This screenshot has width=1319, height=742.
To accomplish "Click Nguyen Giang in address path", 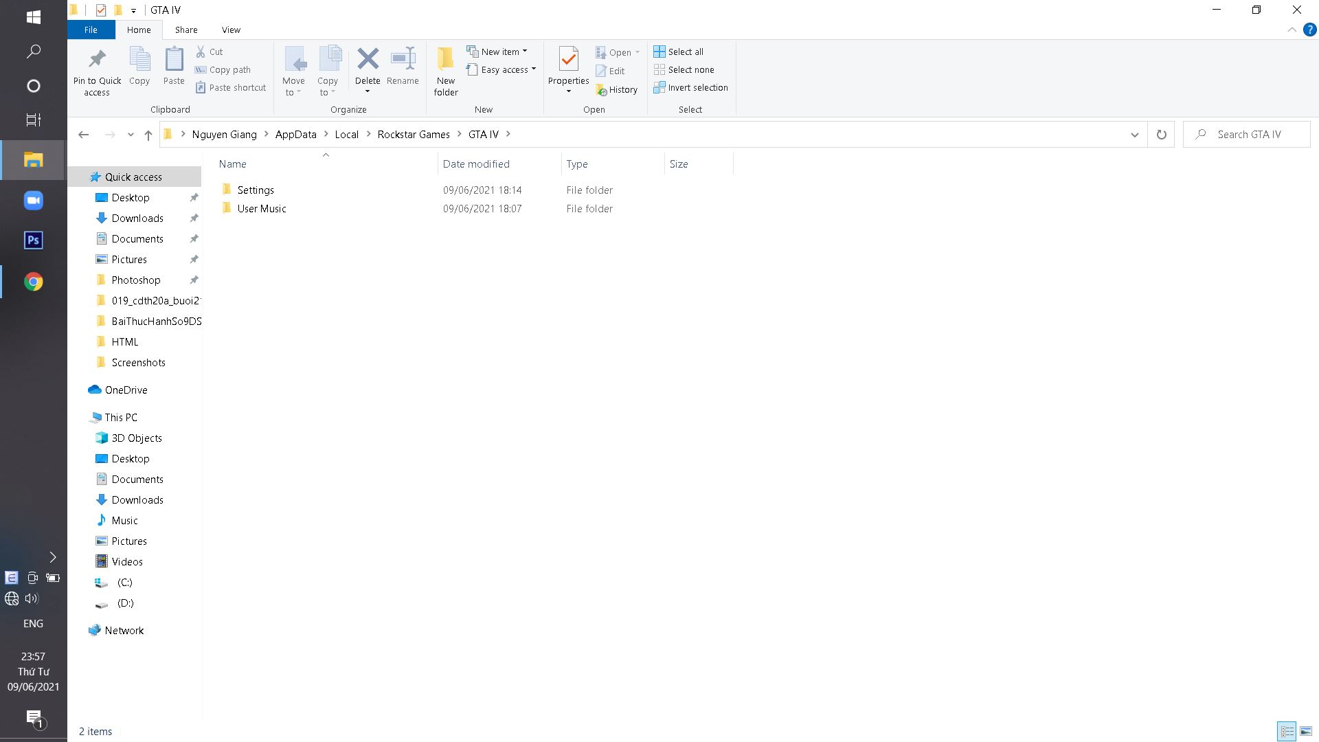I will (x=225, y=135).
